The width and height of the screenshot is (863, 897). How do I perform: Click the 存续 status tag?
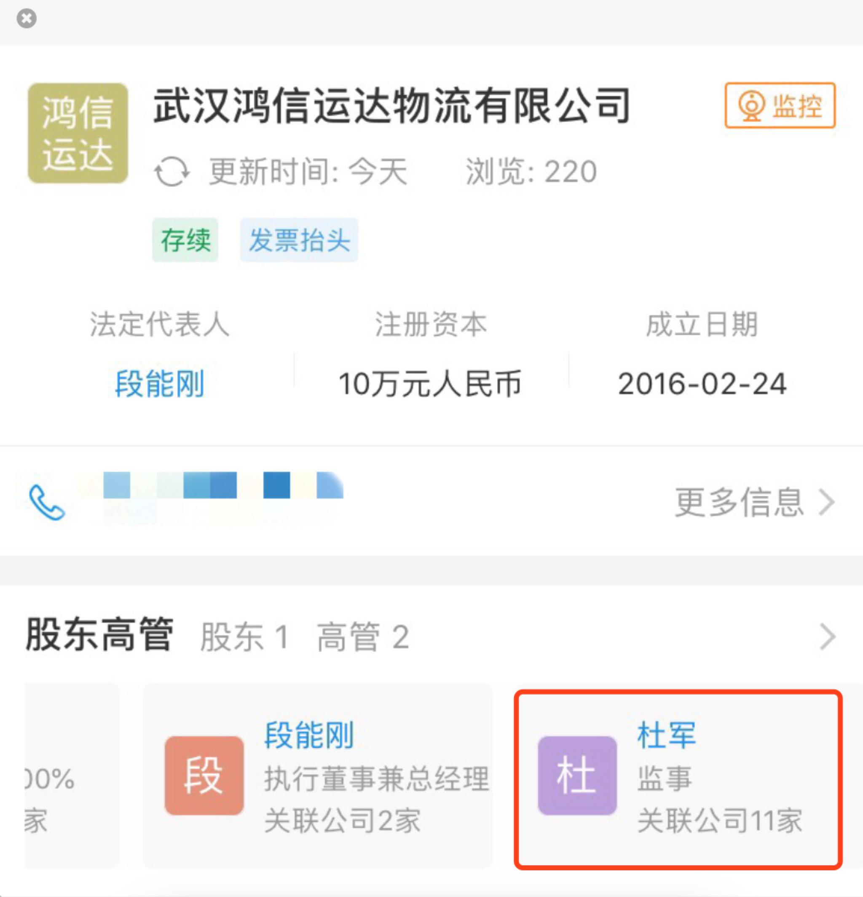point(185,240)
